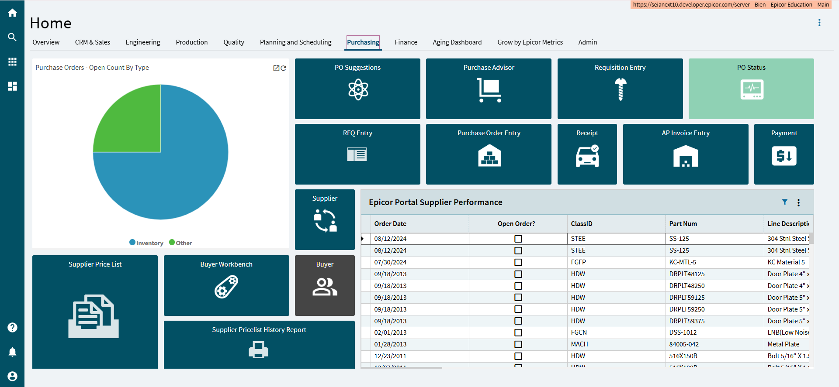Open the help question mark icon
Screen dimensions: 839x387
point(12,328)
